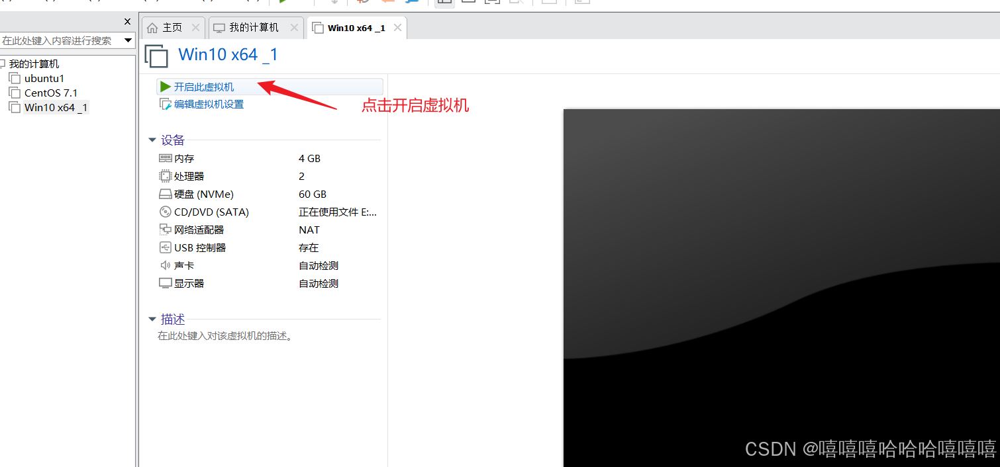Click the USB 存在 value

(309, 248)
